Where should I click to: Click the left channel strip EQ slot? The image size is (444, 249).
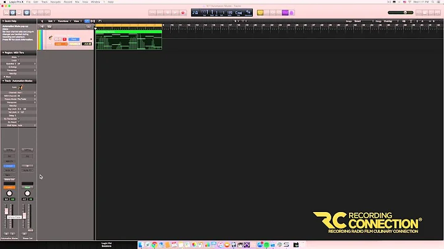[9, 156]
